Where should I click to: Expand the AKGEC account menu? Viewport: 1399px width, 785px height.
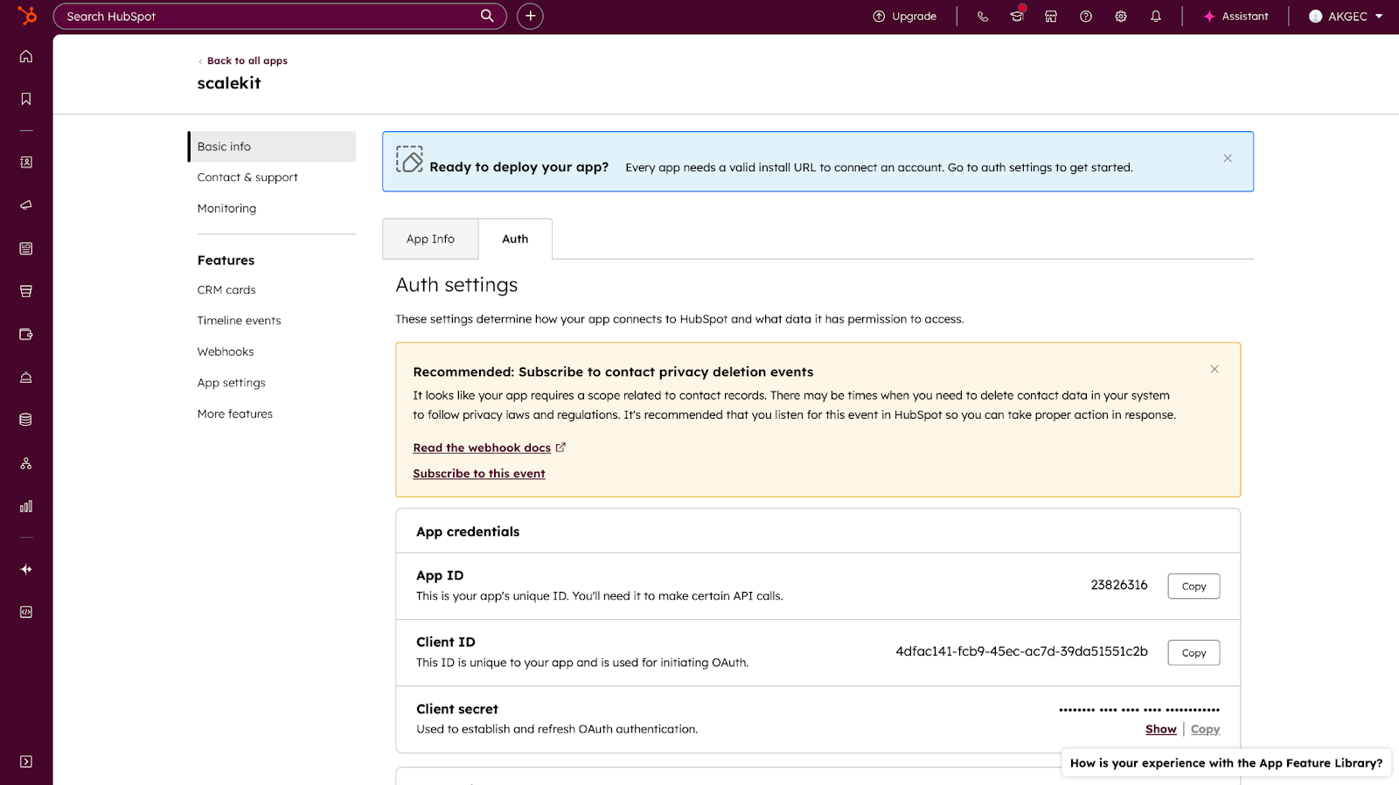click(1346, 17)
